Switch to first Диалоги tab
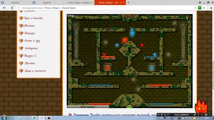This screenshot has height=120, width=214. pos(16,2)
